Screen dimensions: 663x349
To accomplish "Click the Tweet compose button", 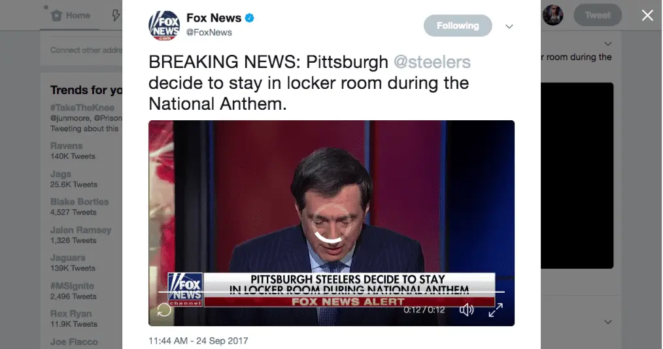I will pyautogui.click(x=598, y=15).
